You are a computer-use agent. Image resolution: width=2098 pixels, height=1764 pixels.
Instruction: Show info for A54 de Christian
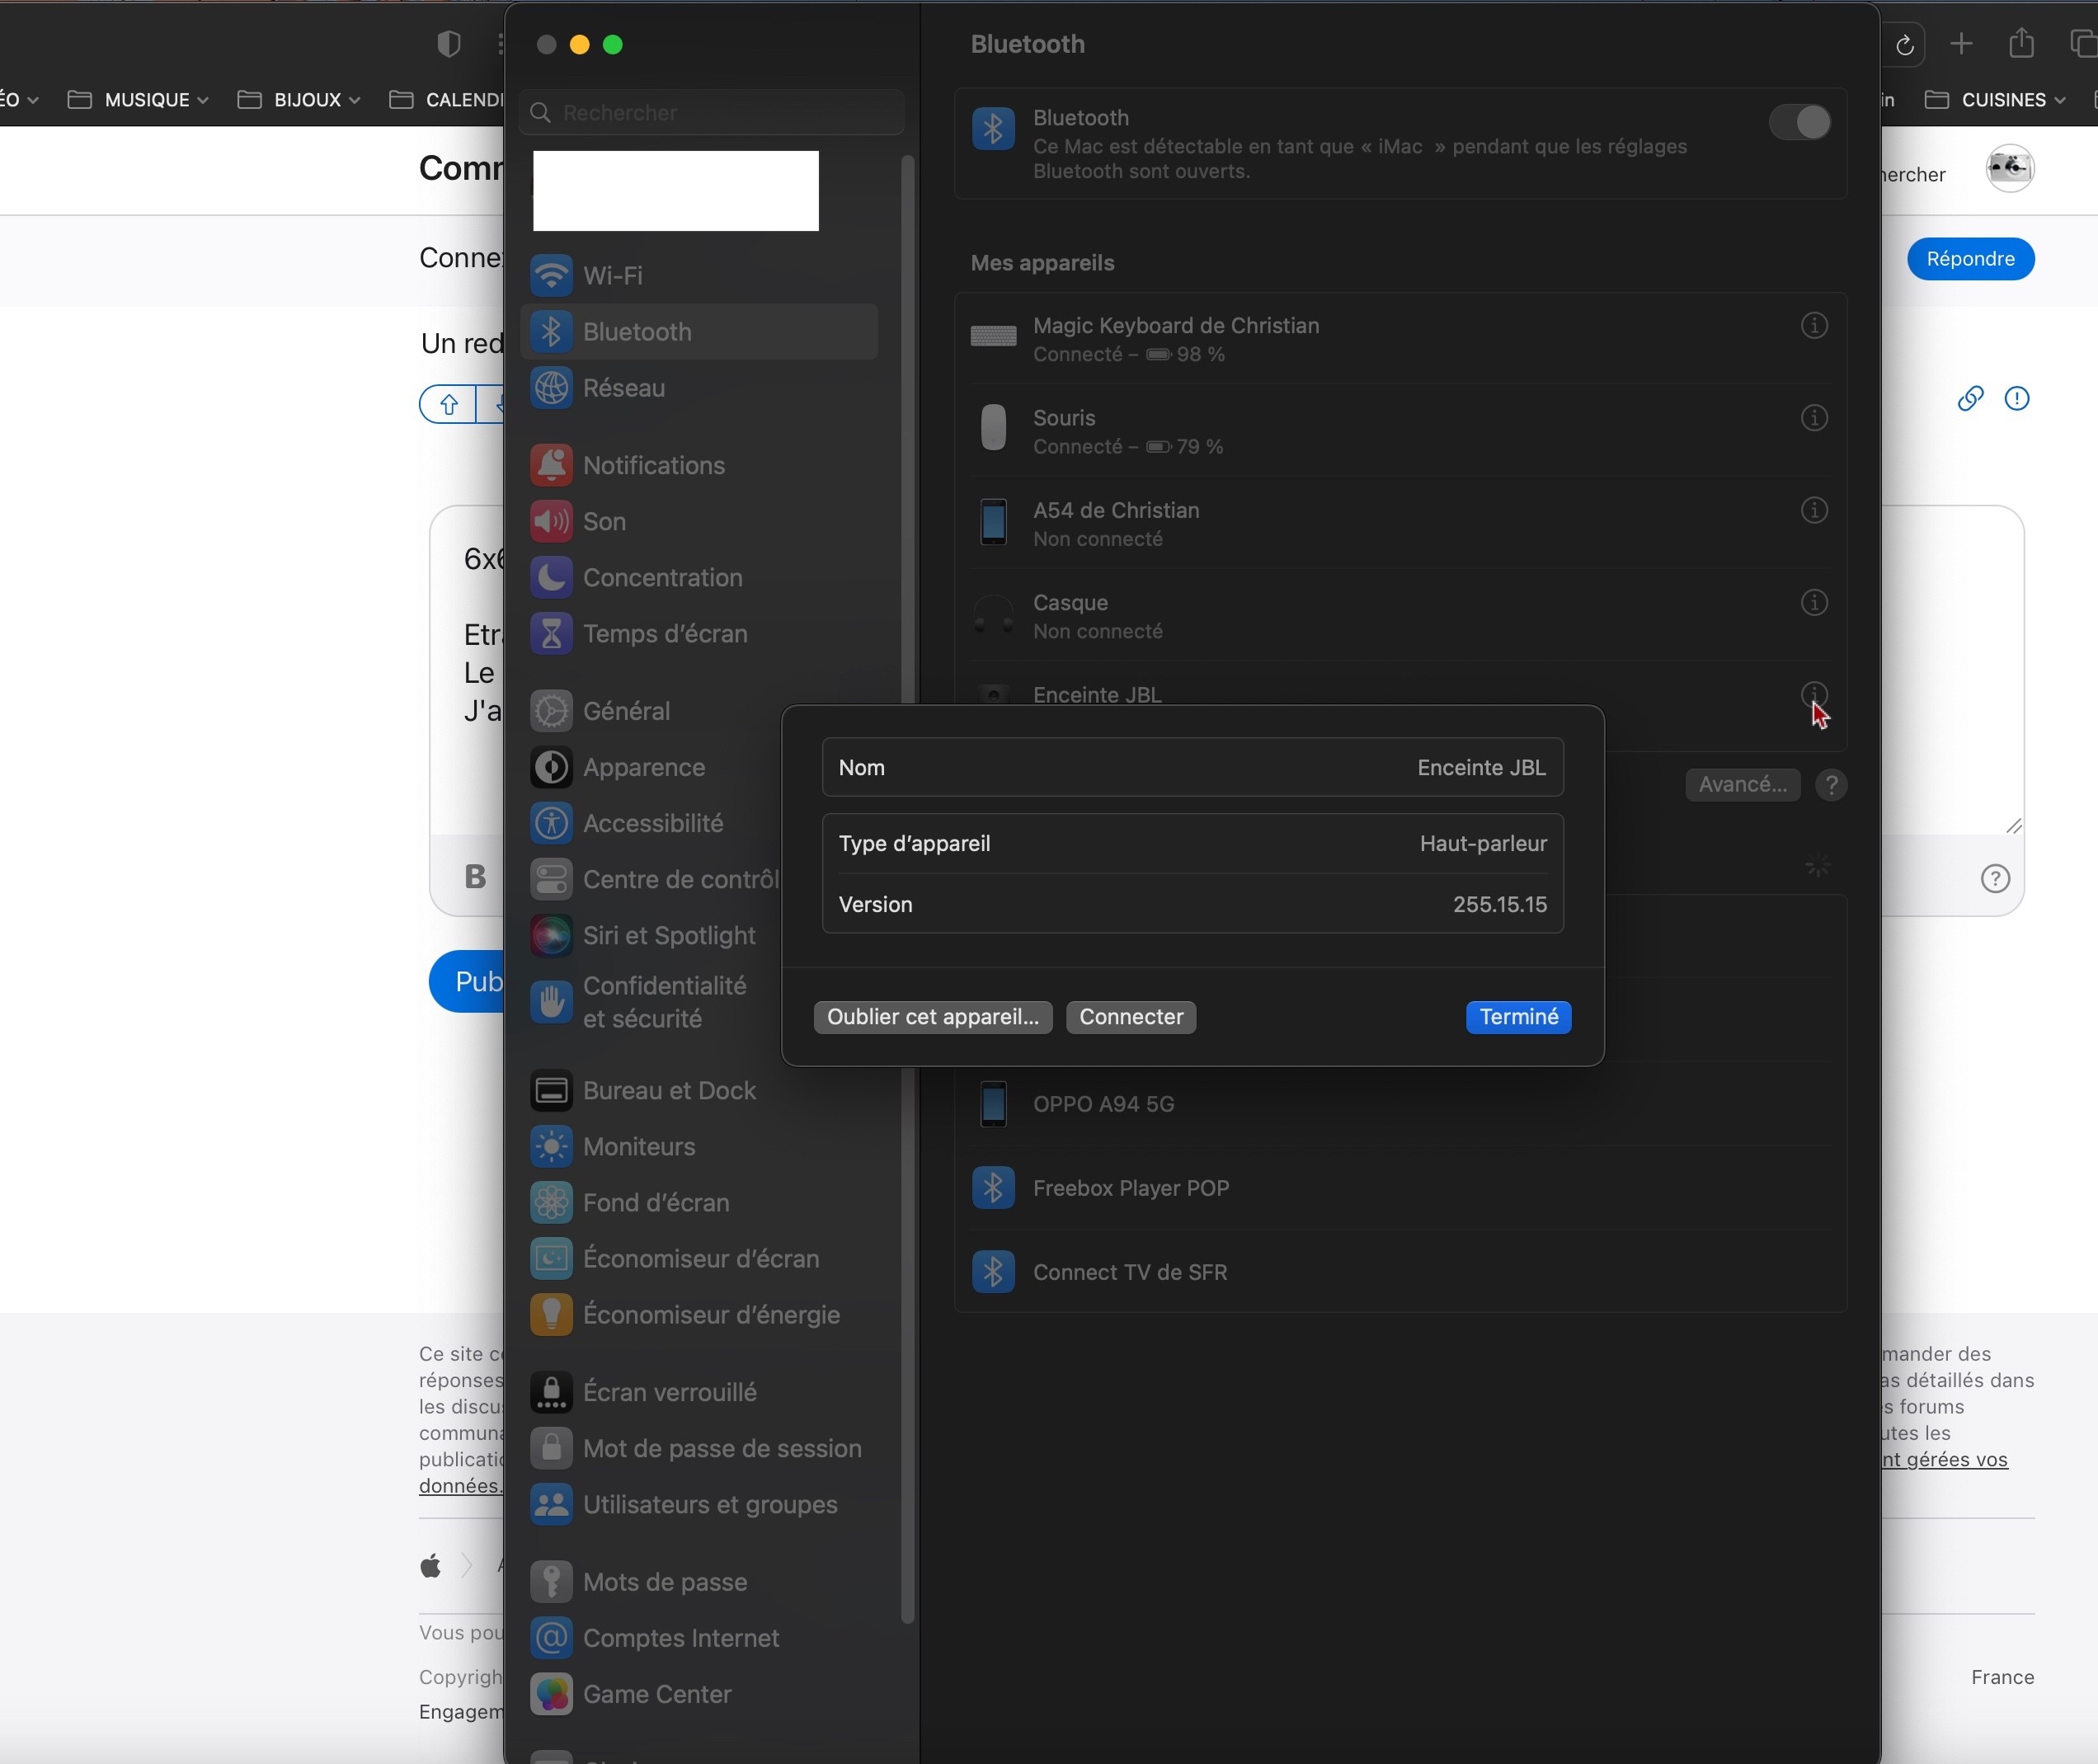1814,511
